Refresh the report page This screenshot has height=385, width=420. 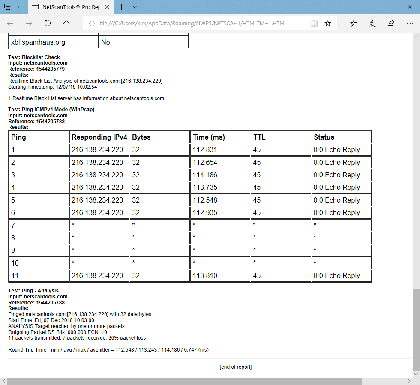pos(48,23)
